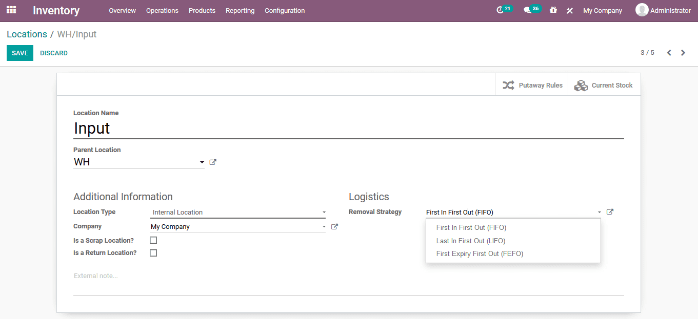Check Is a Scrap Location checkbox
The image size is (698, 319).
click(153, 240)
